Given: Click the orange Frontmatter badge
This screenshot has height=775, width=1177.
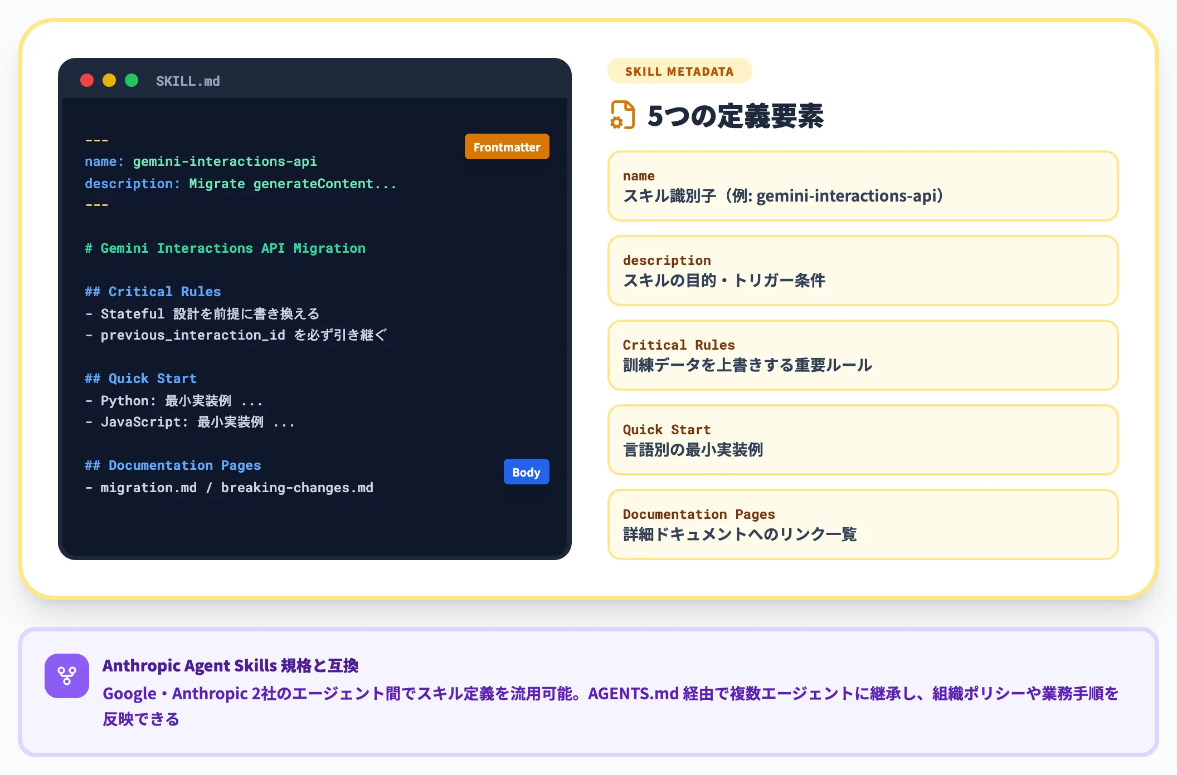Looking at the screenshot, I should [x=507, y=147].
